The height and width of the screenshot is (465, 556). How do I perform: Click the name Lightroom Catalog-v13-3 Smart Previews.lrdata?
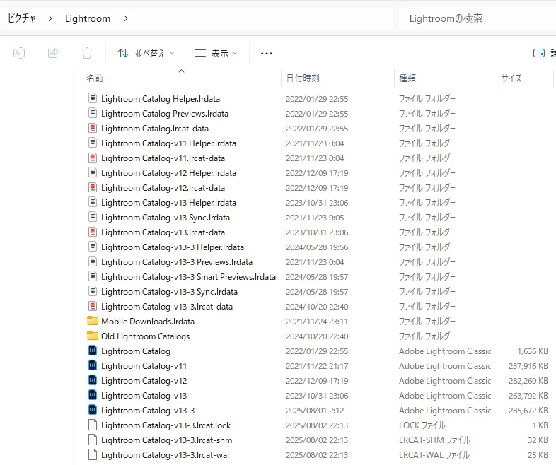pyautogui.click(x=188, y=277)
